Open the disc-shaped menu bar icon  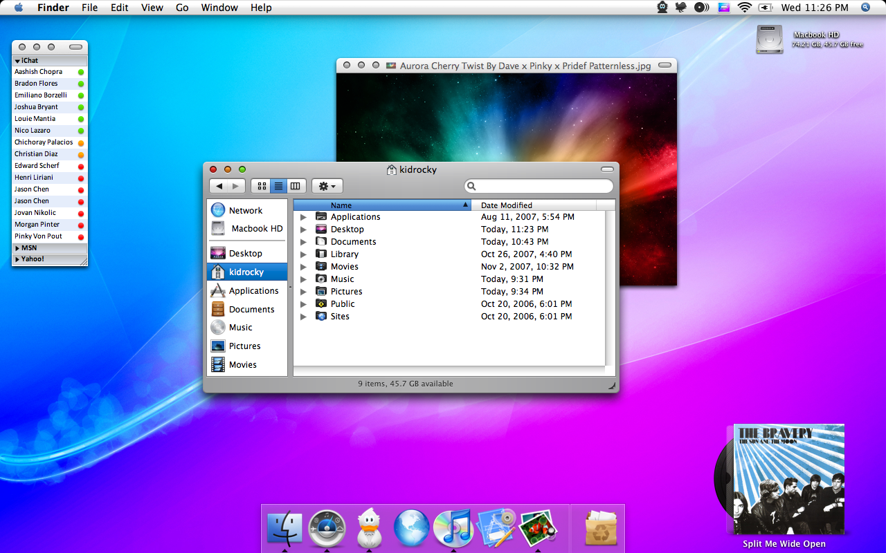[x=701, y=8]
